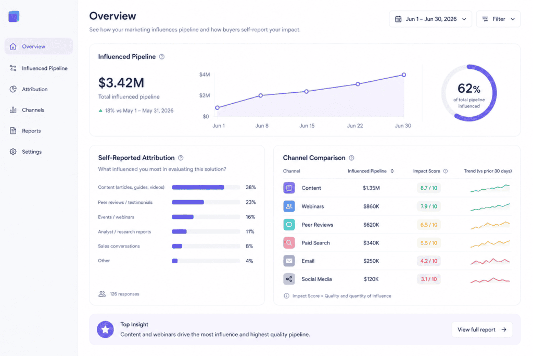Open Settings sidebar item

39,152
